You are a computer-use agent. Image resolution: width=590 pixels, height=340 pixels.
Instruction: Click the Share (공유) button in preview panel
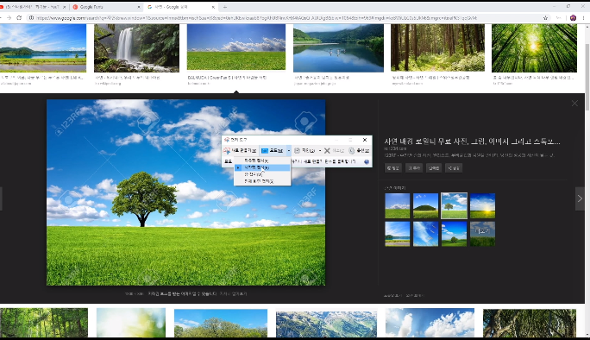(x=454, y=168)
